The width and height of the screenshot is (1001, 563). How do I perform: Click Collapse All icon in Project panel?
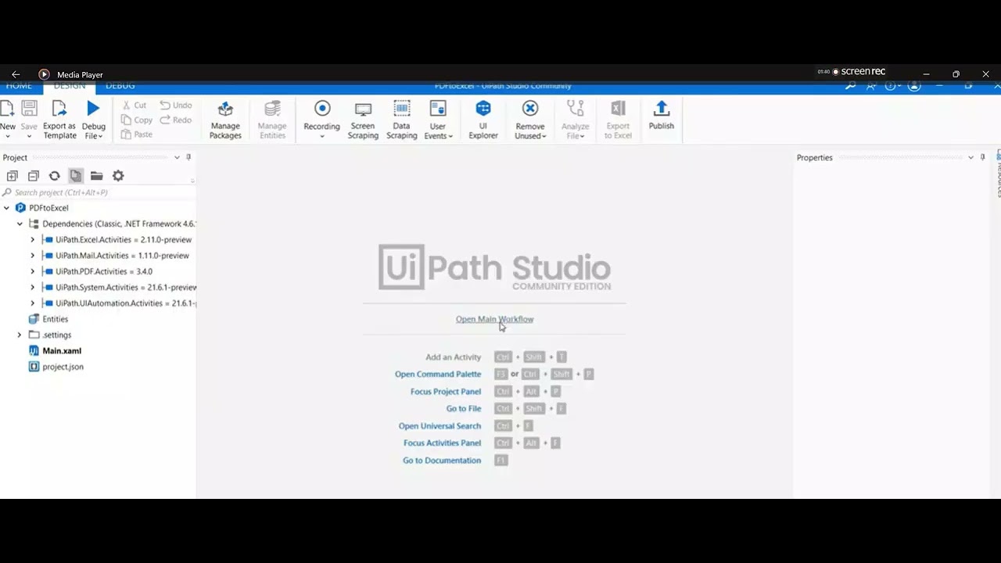coord(33,176)
